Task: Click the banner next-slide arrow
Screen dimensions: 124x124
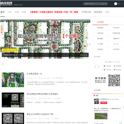Action: tap(87, 38)
